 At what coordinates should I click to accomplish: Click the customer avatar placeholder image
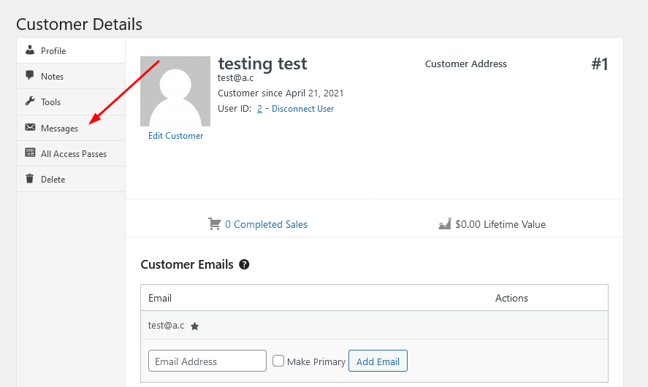(175, 91)
